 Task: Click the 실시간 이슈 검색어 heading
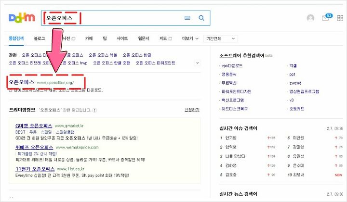(238, 128)
